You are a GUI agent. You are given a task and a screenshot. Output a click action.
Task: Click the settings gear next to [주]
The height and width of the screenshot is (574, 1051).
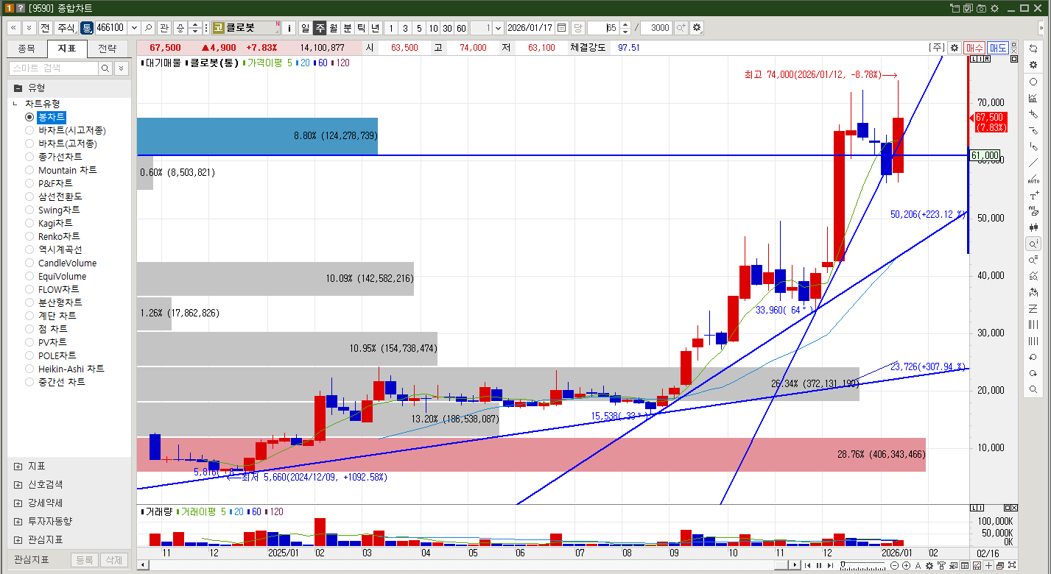(955, 47)
